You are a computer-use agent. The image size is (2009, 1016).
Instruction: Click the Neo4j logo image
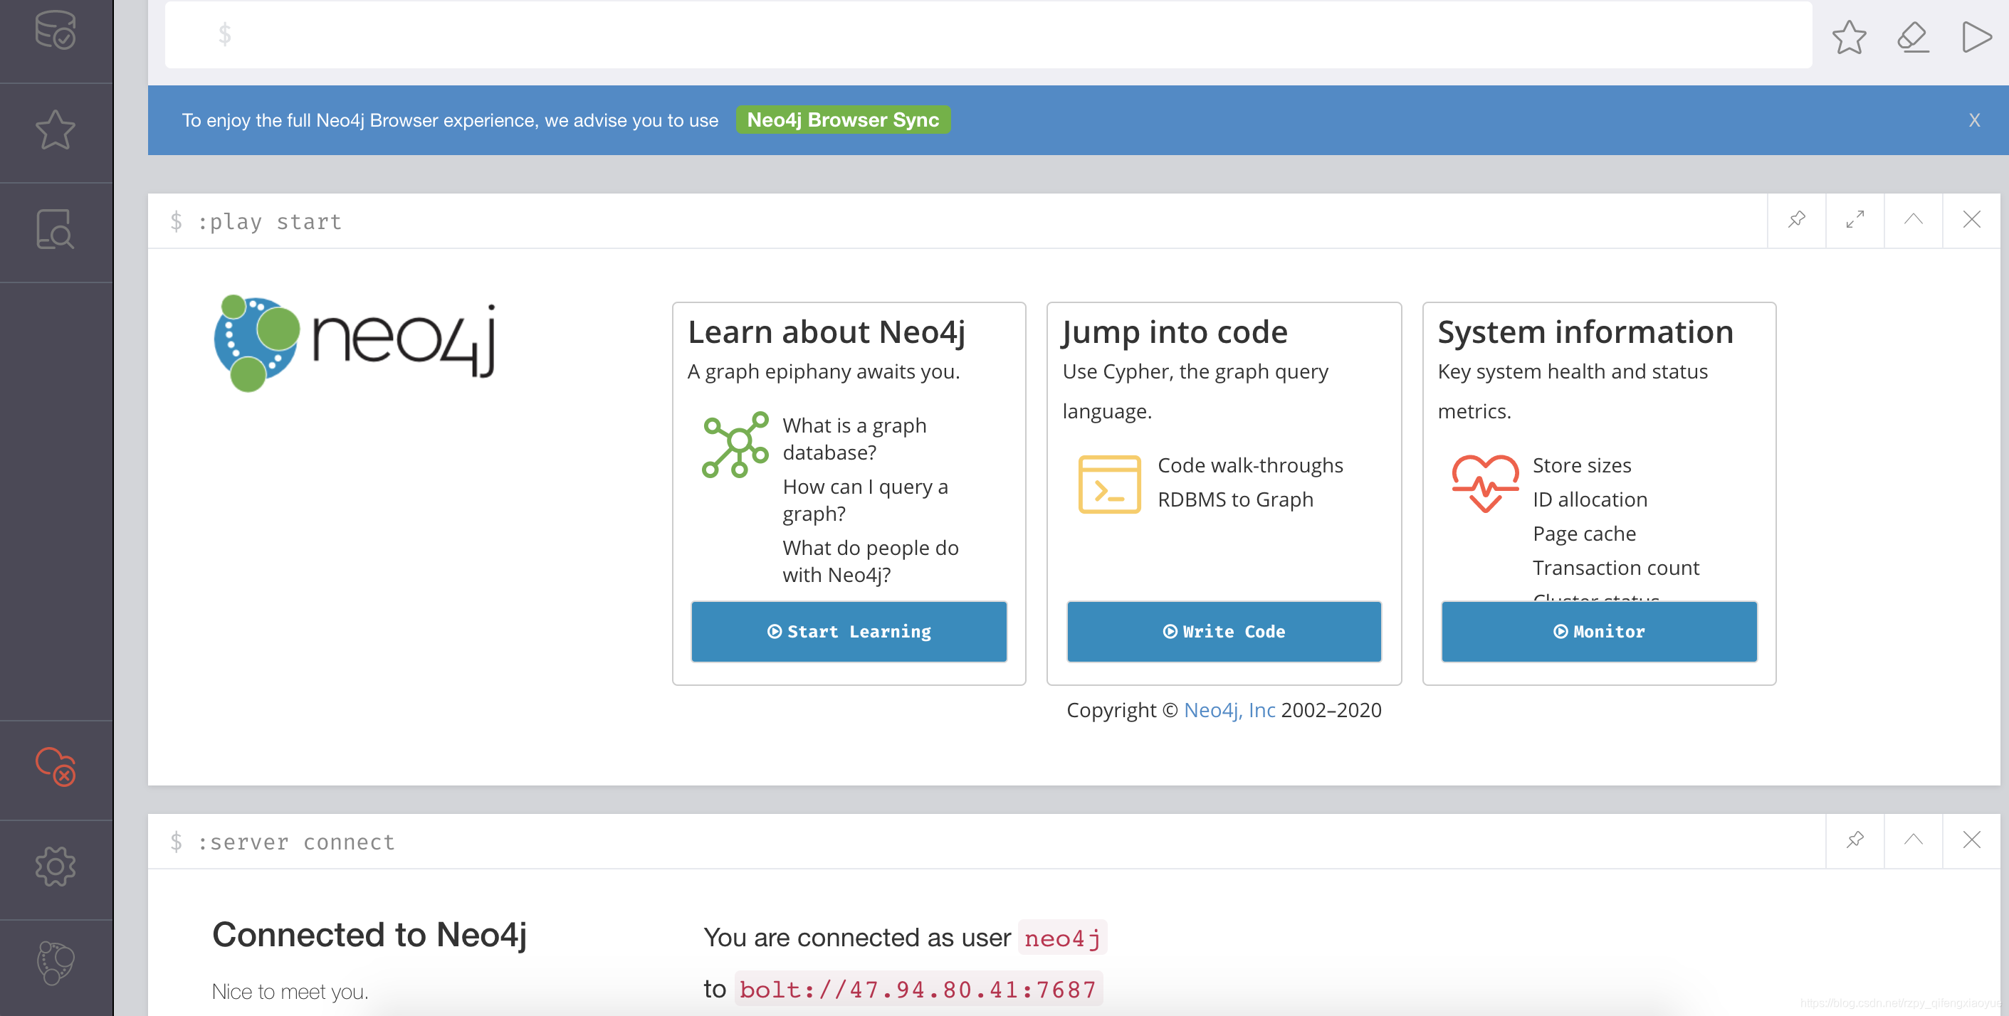click(355, 343)
